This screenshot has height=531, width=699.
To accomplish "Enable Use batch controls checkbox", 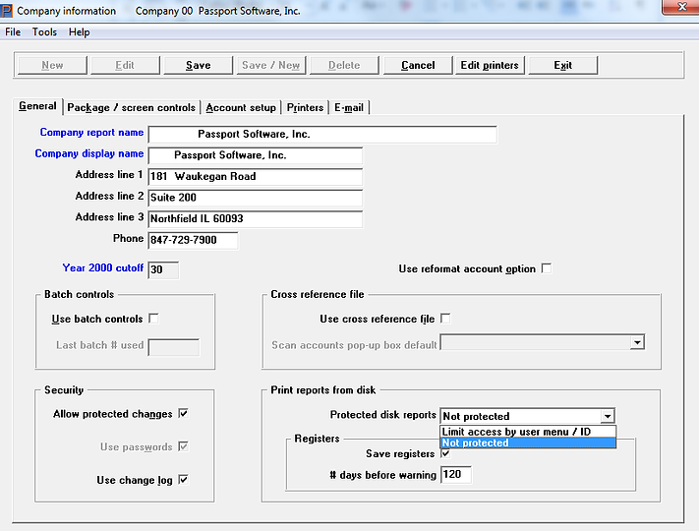I will coord(153,319).
